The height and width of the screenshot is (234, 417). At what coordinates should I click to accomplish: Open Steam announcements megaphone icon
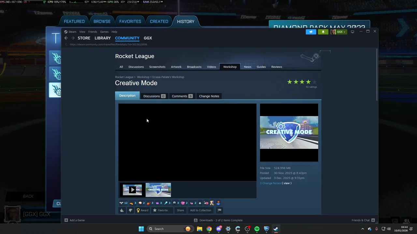point(311,32)
